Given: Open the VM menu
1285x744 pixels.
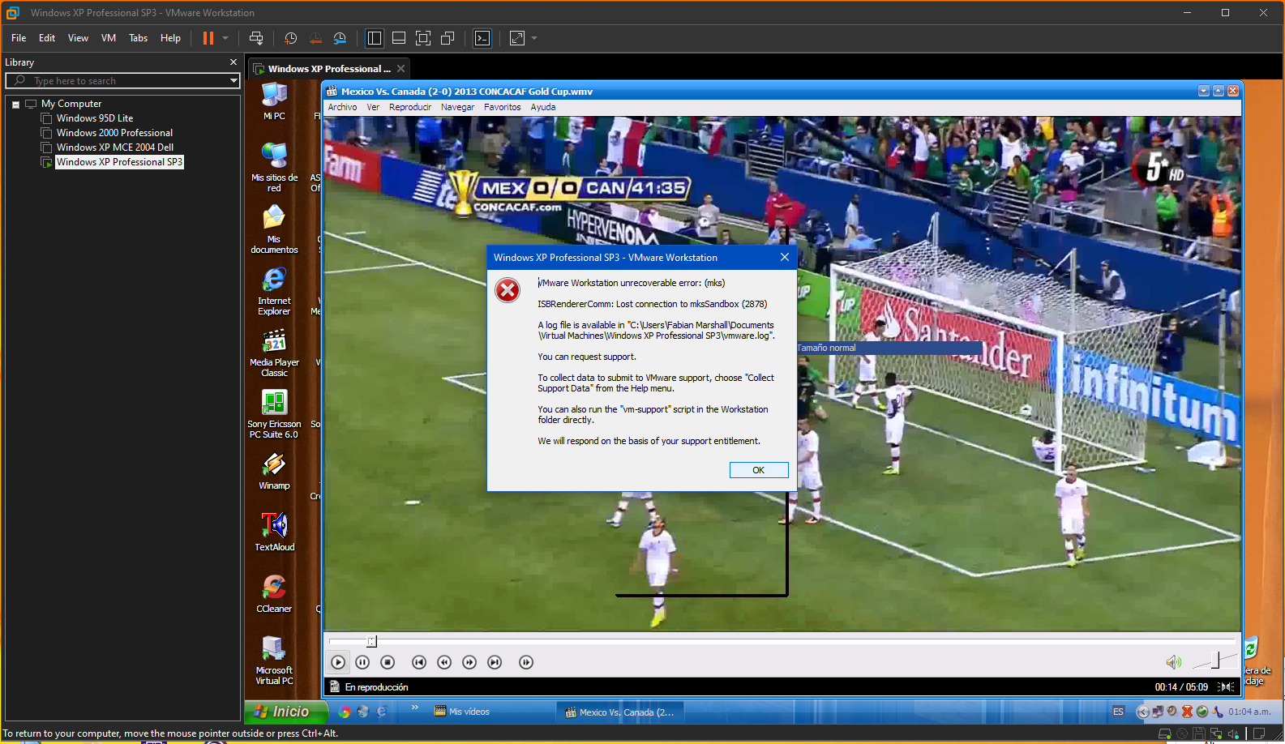Looking at the screenshot, I should pyautogui.click(x=109, y=38).
